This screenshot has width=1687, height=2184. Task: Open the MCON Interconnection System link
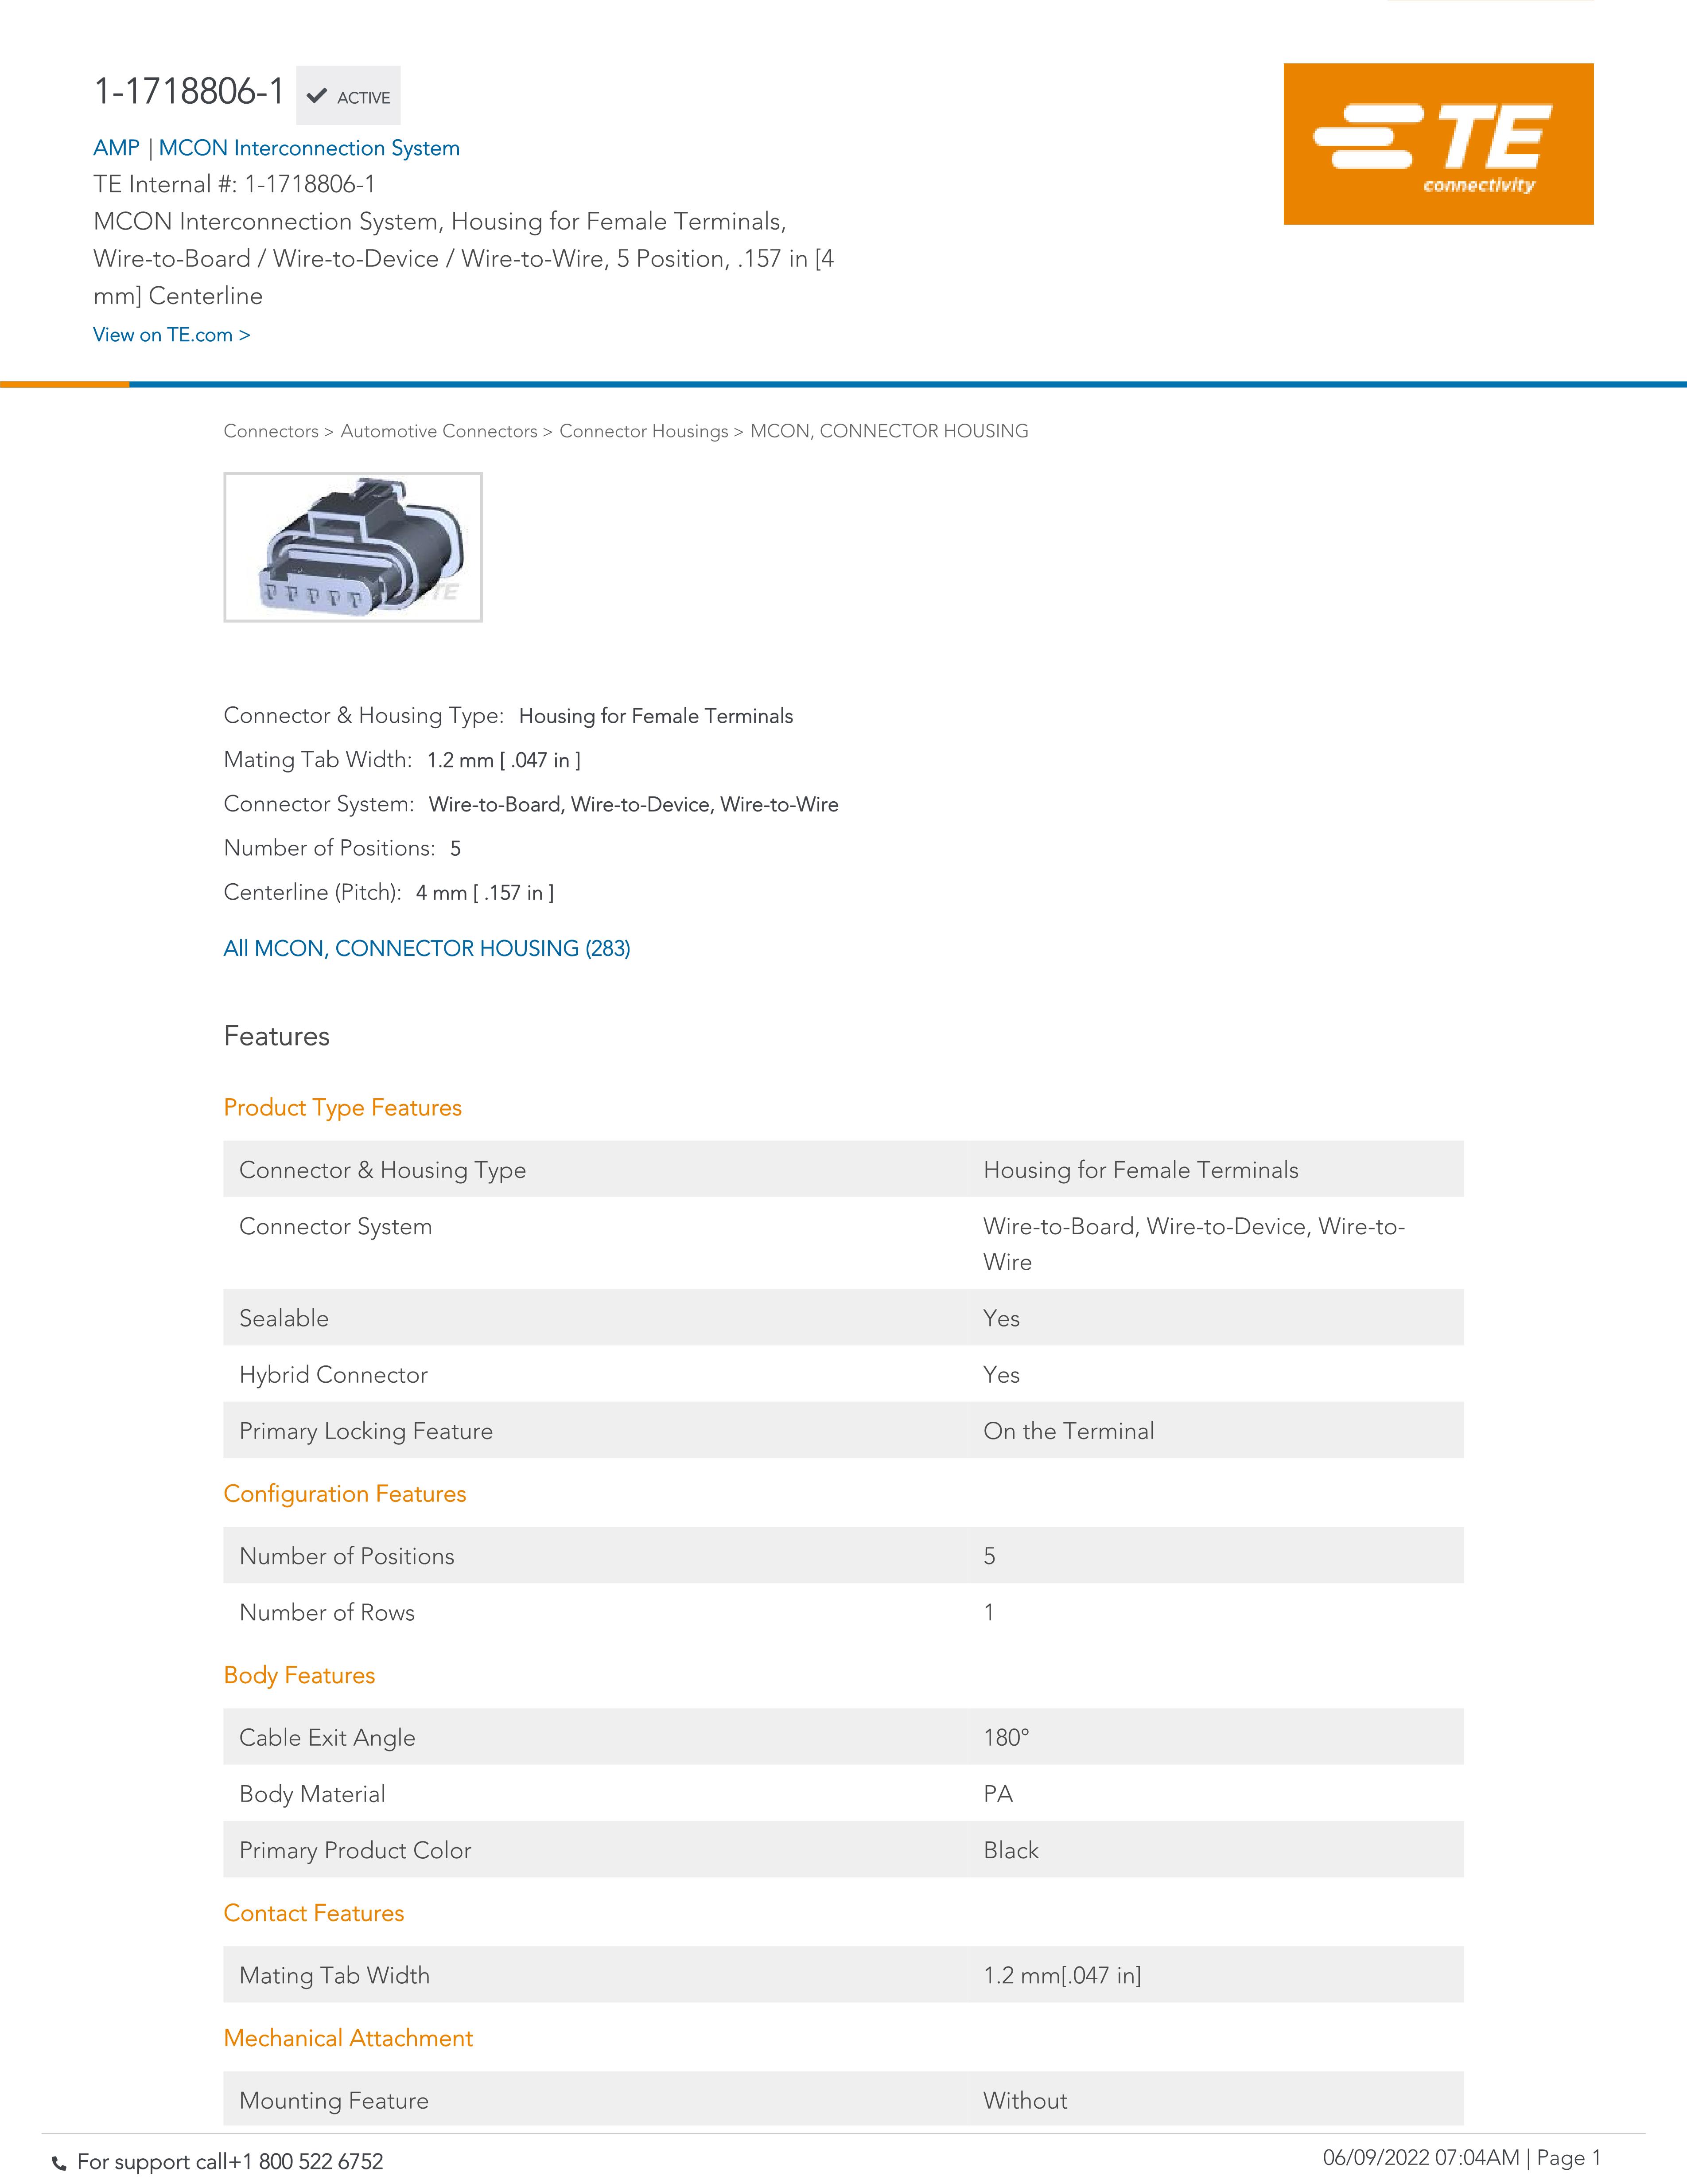[309, 148]
